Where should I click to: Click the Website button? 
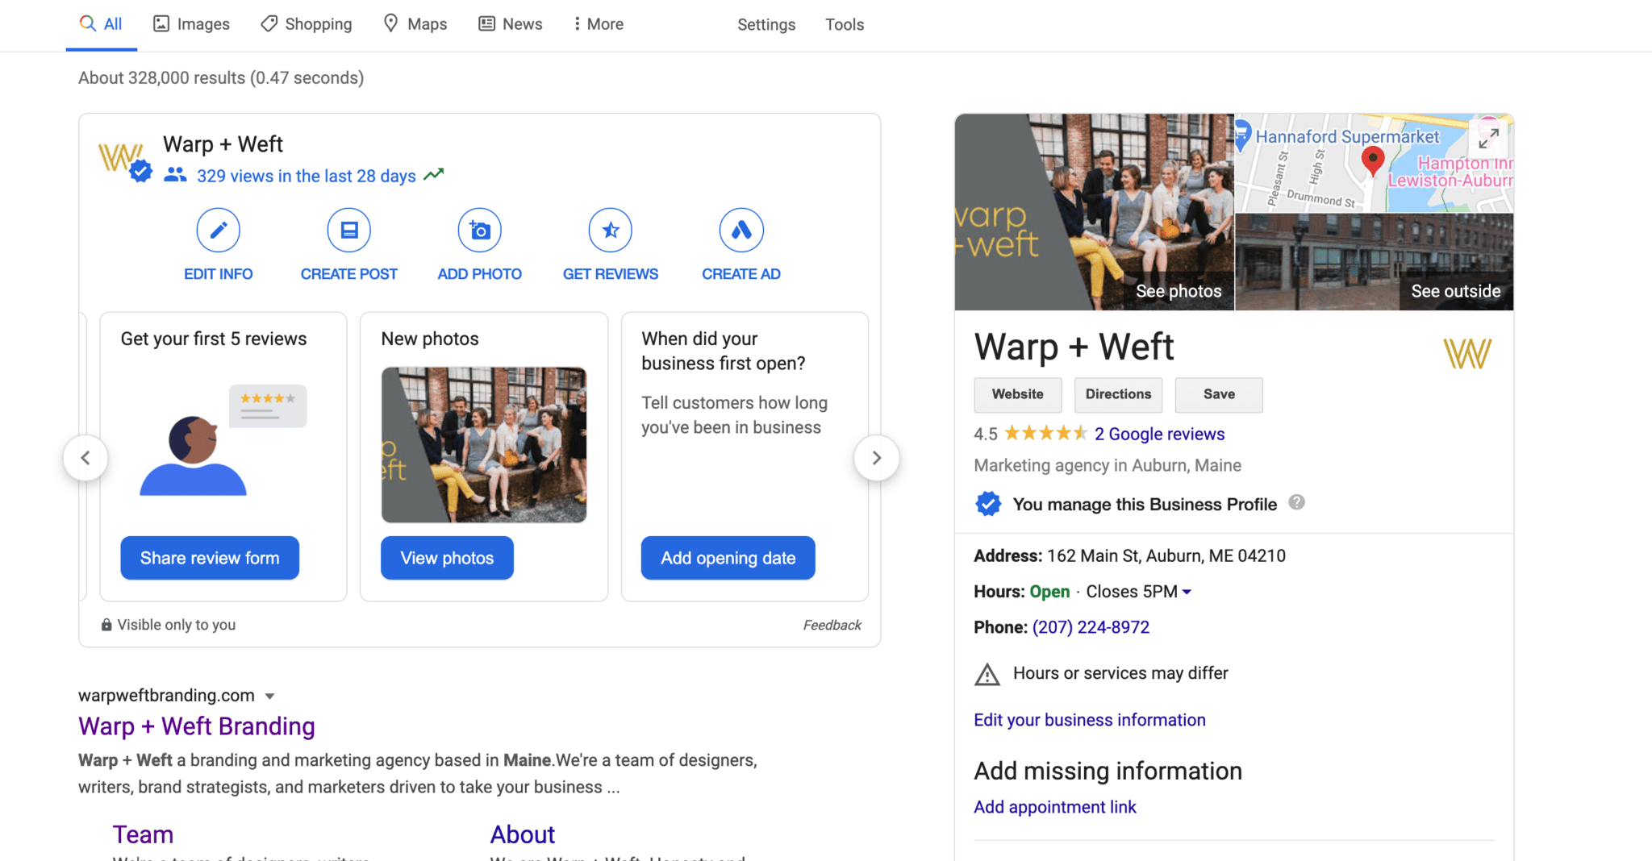tap(1018, 395)
